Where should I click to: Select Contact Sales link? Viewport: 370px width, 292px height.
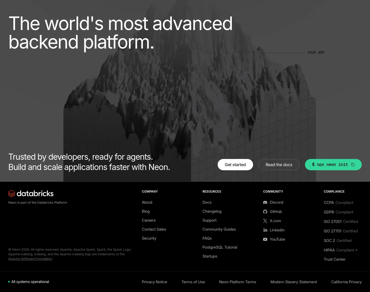point(154,229)
